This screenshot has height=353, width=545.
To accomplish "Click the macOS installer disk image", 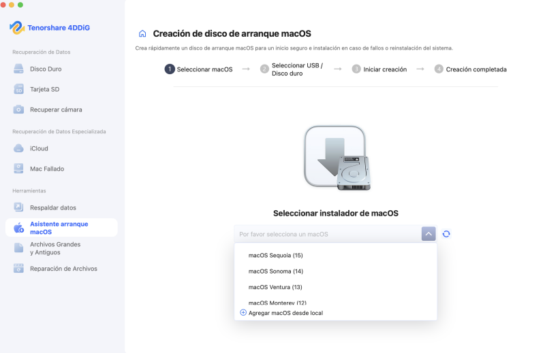I will coord(336,157).
